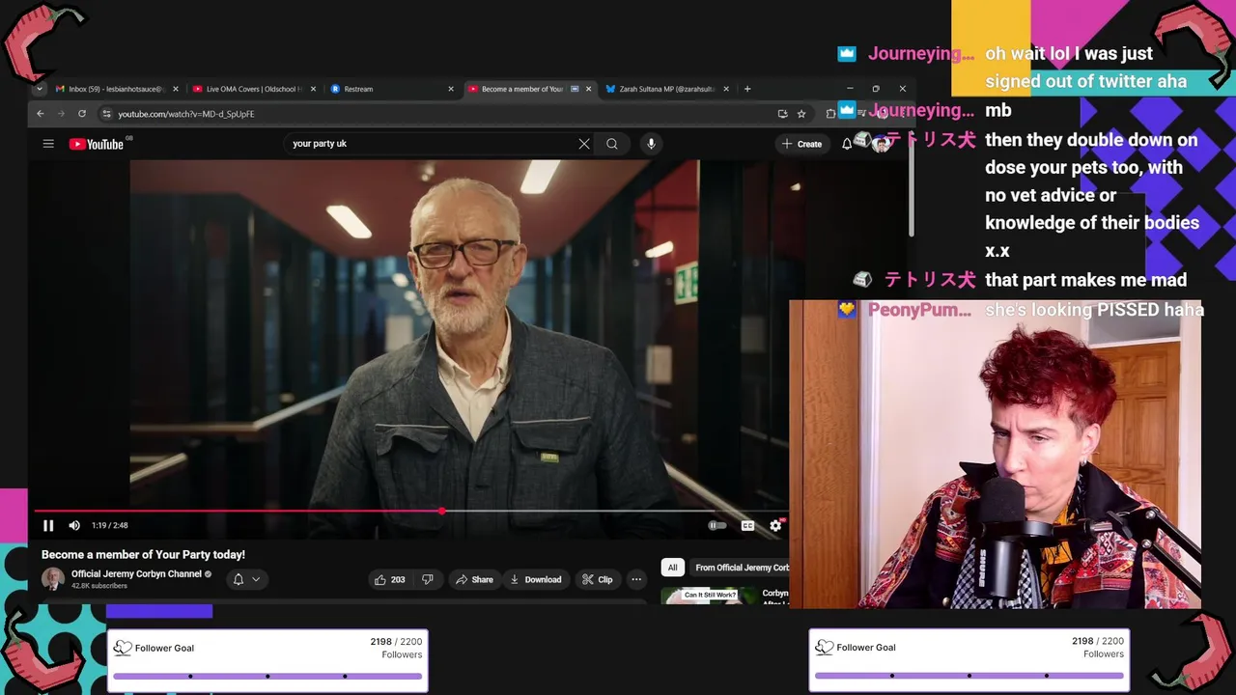
Task: Like the video (203 likes)
Action: pos(390,579)
